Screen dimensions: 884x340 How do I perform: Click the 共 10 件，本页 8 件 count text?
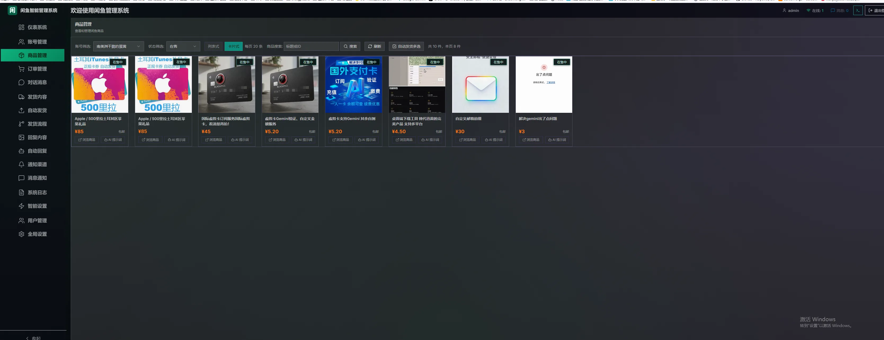[x=444, y=46]
